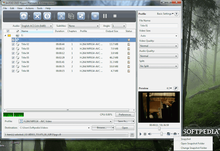This screenshot has height=151, width=220.
Task: Open the Info toolbar icon
Action: pyautogui.click(x=47, y=16)
